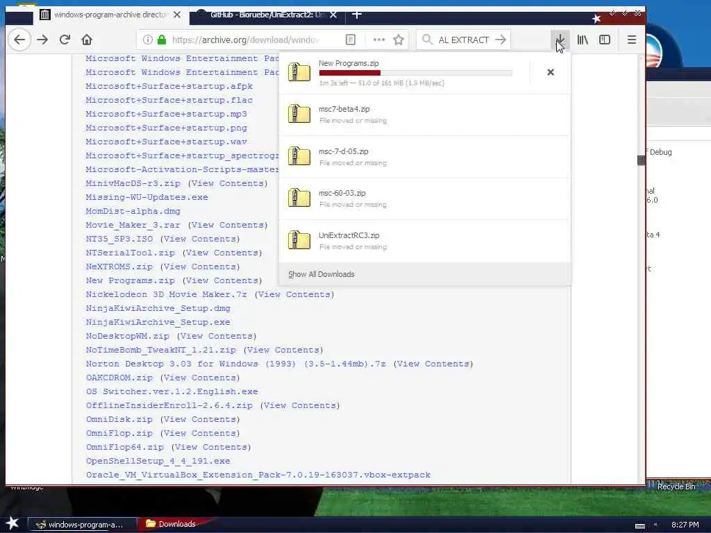Switch to windows-program-archive taskbar item
The image size is (711, 533).
pos(82,525)
